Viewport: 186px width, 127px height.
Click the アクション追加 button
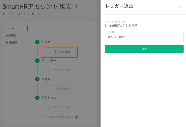[59, 107]
